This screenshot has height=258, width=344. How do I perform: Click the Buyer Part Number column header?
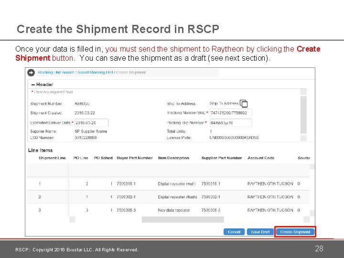click(x=135, y=158)
